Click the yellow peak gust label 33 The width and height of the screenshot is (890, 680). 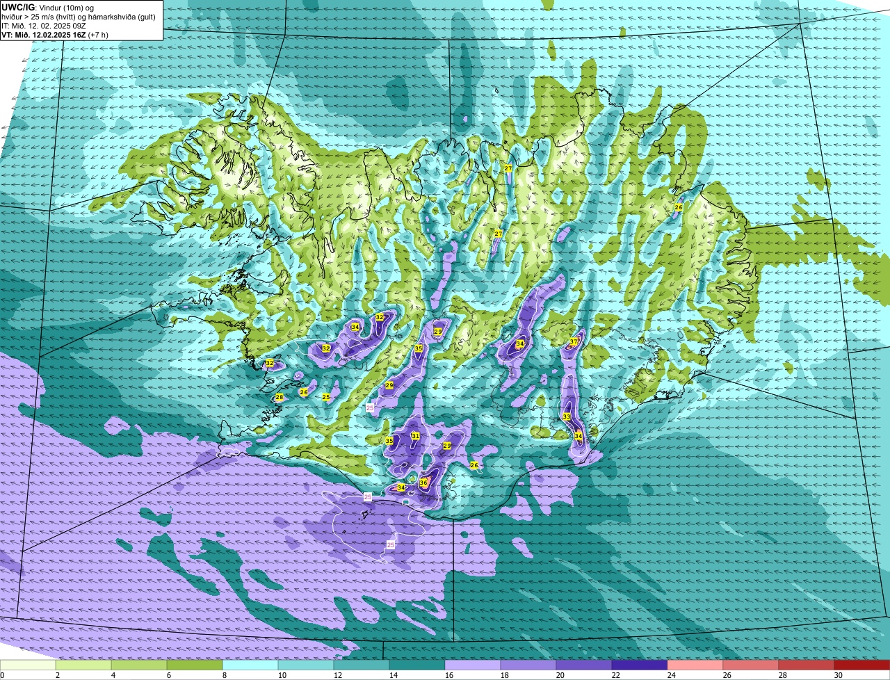click(x=567, y=417)
